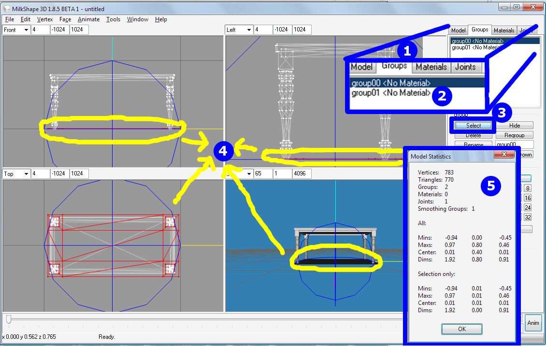546x347 pixels.
Task: Toggle the Anim mode button
Action: 533,323
